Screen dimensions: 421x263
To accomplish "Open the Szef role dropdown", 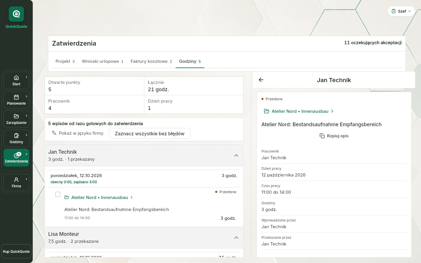I will point(401,11).
